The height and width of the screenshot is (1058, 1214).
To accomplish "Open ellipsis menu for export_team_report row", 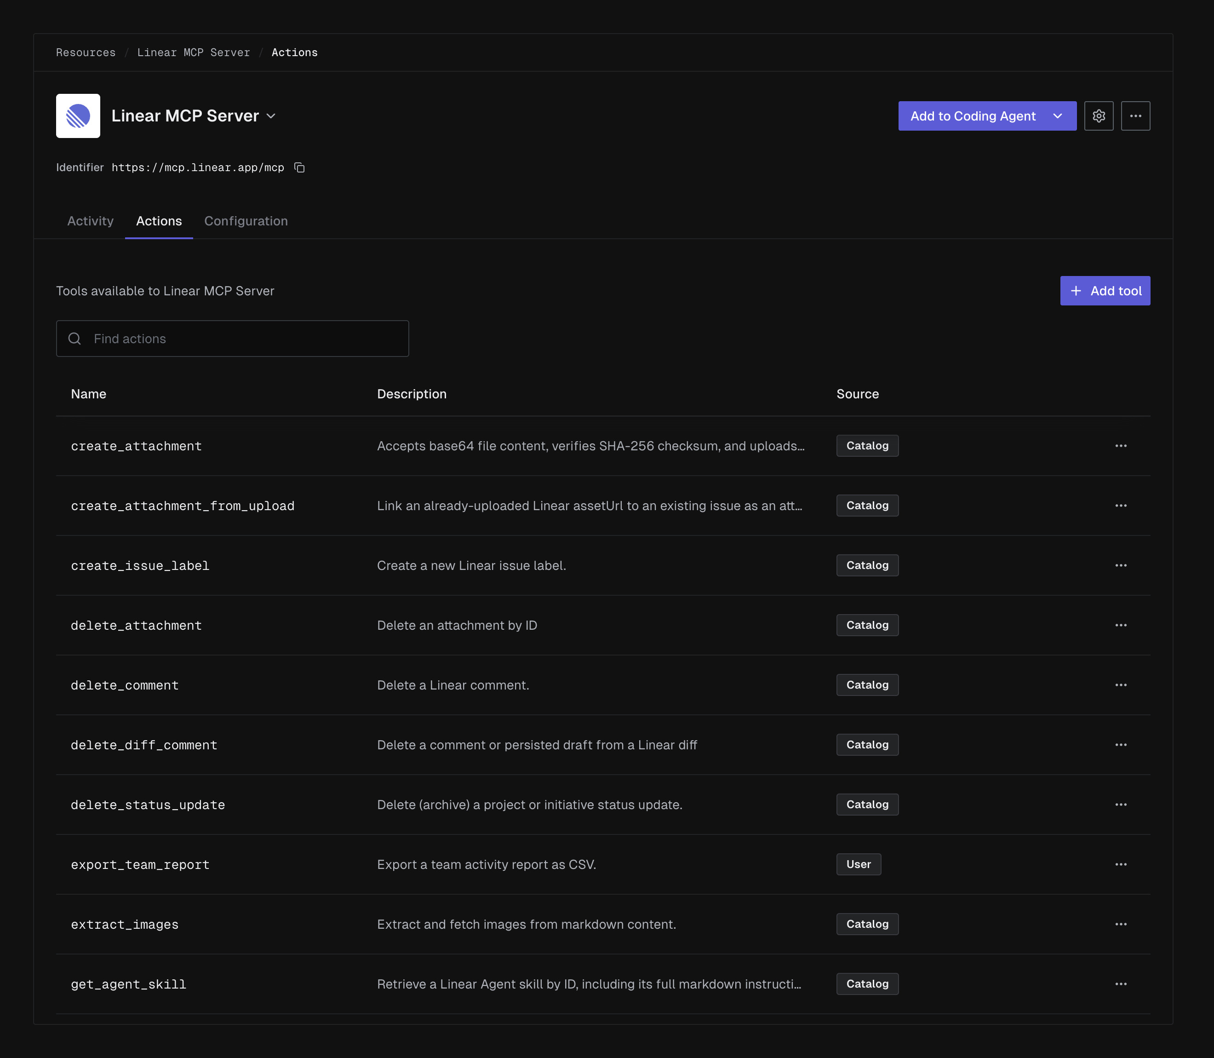I will [x=1121, y=864].
